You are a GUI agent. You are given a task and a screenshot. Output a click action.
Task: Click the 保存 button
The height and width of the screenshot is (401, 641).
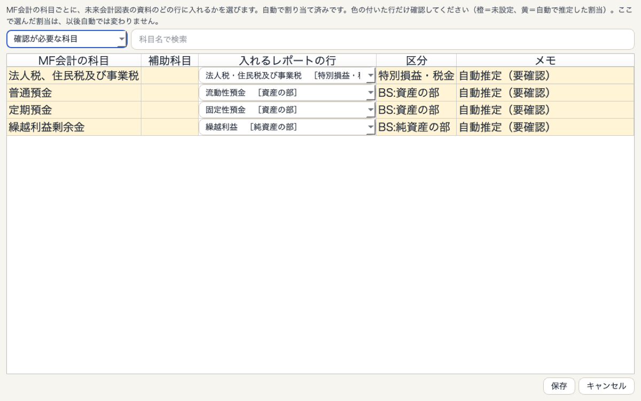(x=559, y=386)
